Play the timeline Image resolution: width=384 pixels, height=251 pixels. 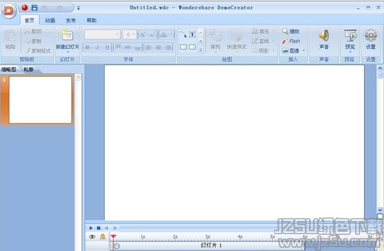click(x=91, y=228)
